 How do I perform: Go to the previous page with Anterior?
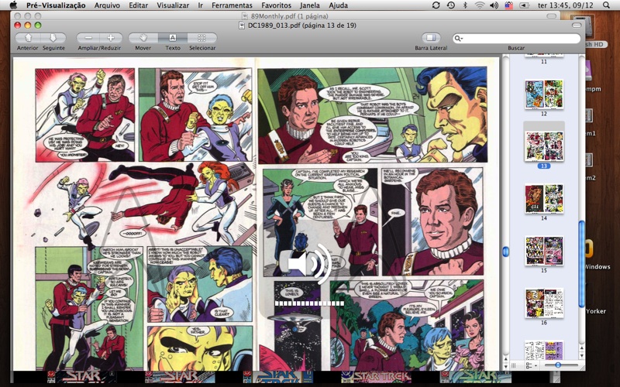(x=28, y=38)
